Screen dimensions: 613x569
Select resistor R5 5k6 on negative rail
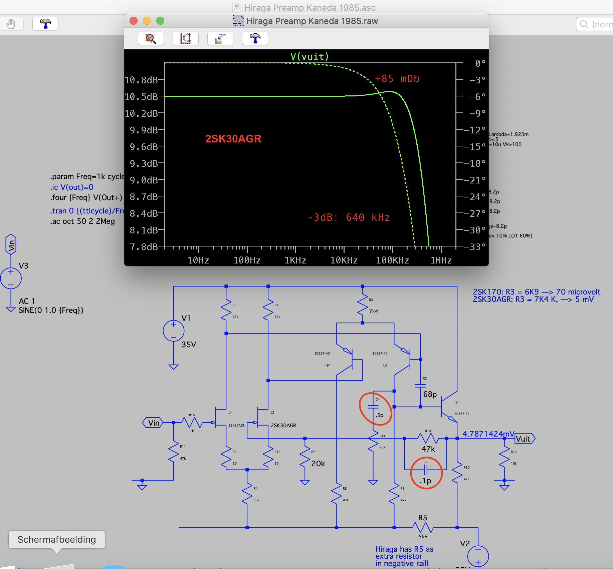click(x=423, y=528)
